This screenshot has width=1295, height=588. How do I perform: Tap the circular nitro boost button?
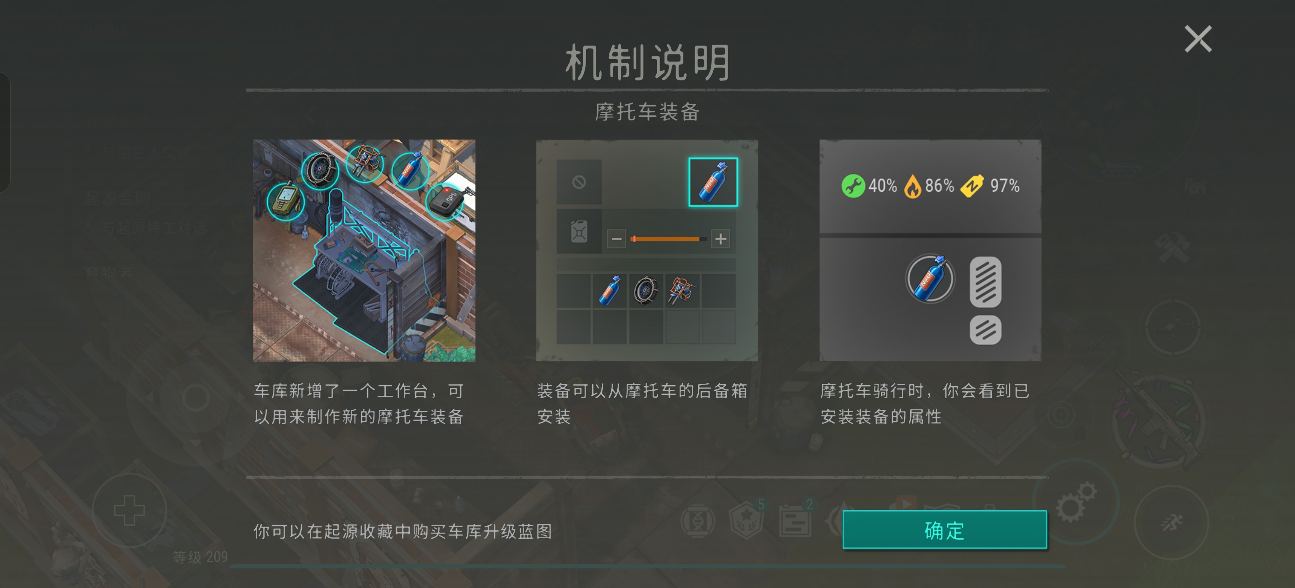(929, 279)
